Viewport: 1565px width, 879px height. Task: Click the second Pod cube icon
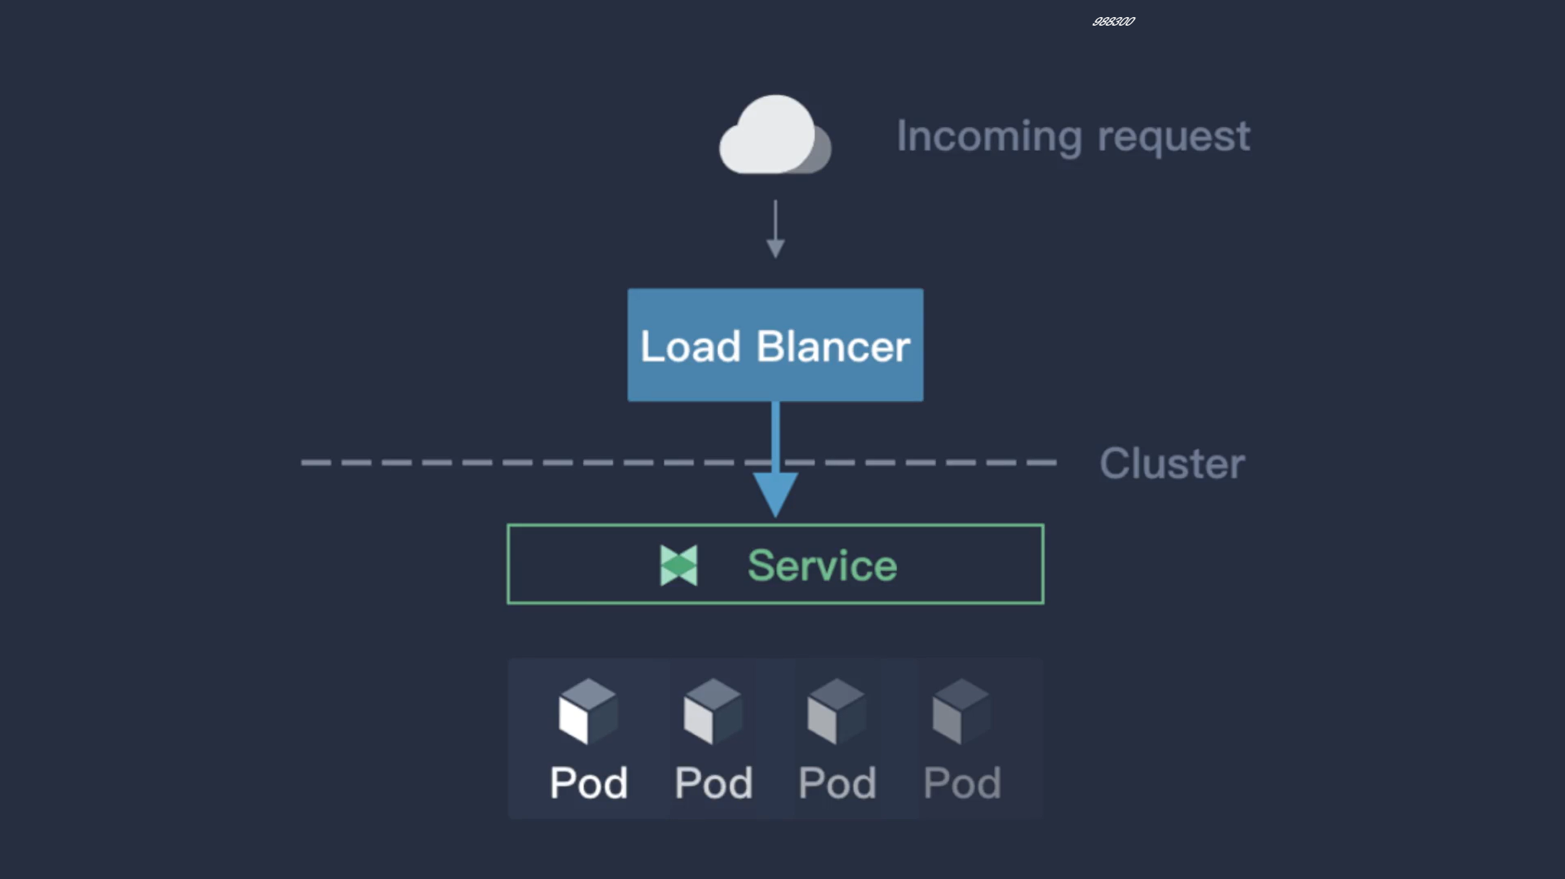[x=712, y=711]
